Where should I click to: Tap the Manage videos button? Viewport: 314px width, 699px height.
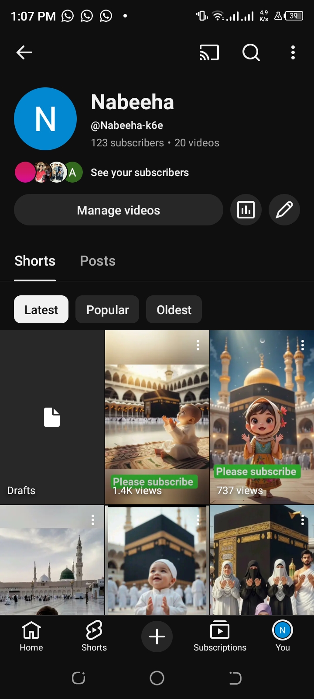tap(119, 210)
